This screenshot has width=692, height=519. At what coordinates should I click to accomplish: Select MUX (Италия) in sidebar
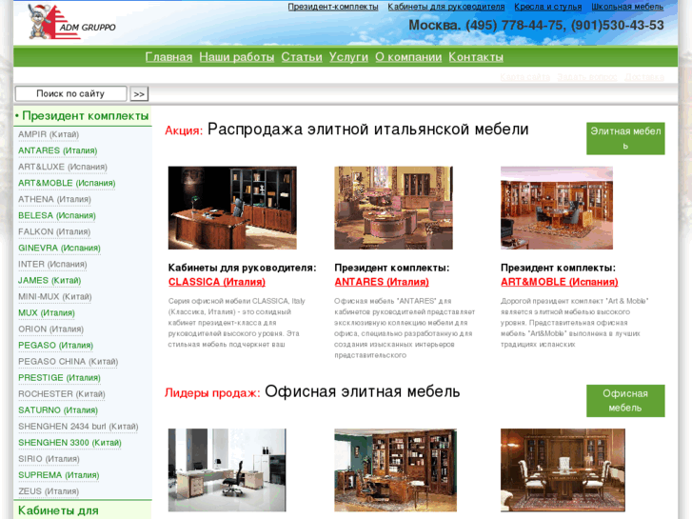tap(47, 312)
